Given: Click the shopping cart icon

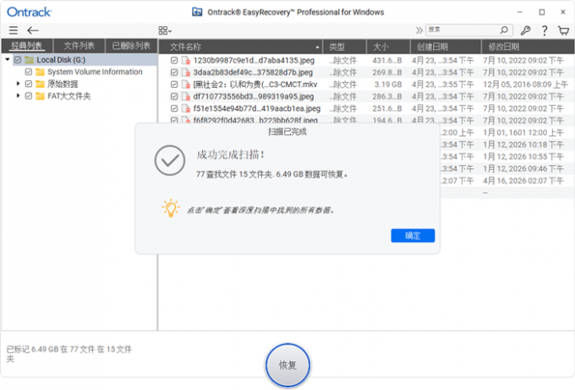Looking at the screenshot, I should click(563, 30).
